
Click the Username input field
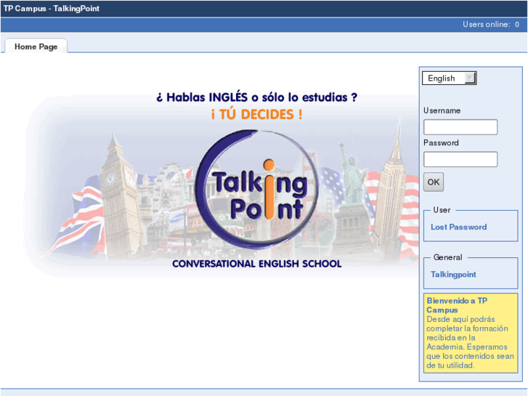coord(460,127)
